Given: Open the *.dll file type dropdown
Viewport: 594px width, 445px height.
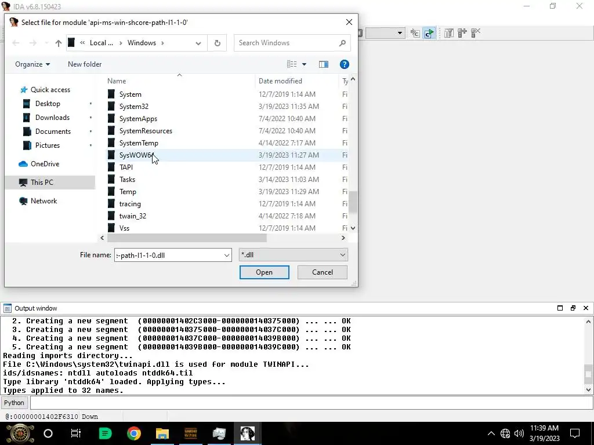Looking at the screenshot, I should point(342,255).
